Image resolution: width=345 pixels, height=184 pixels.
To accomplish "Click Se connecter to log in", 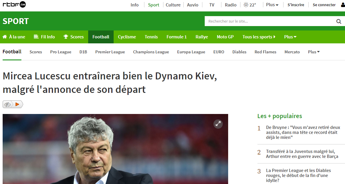I will tap(324, 5).
